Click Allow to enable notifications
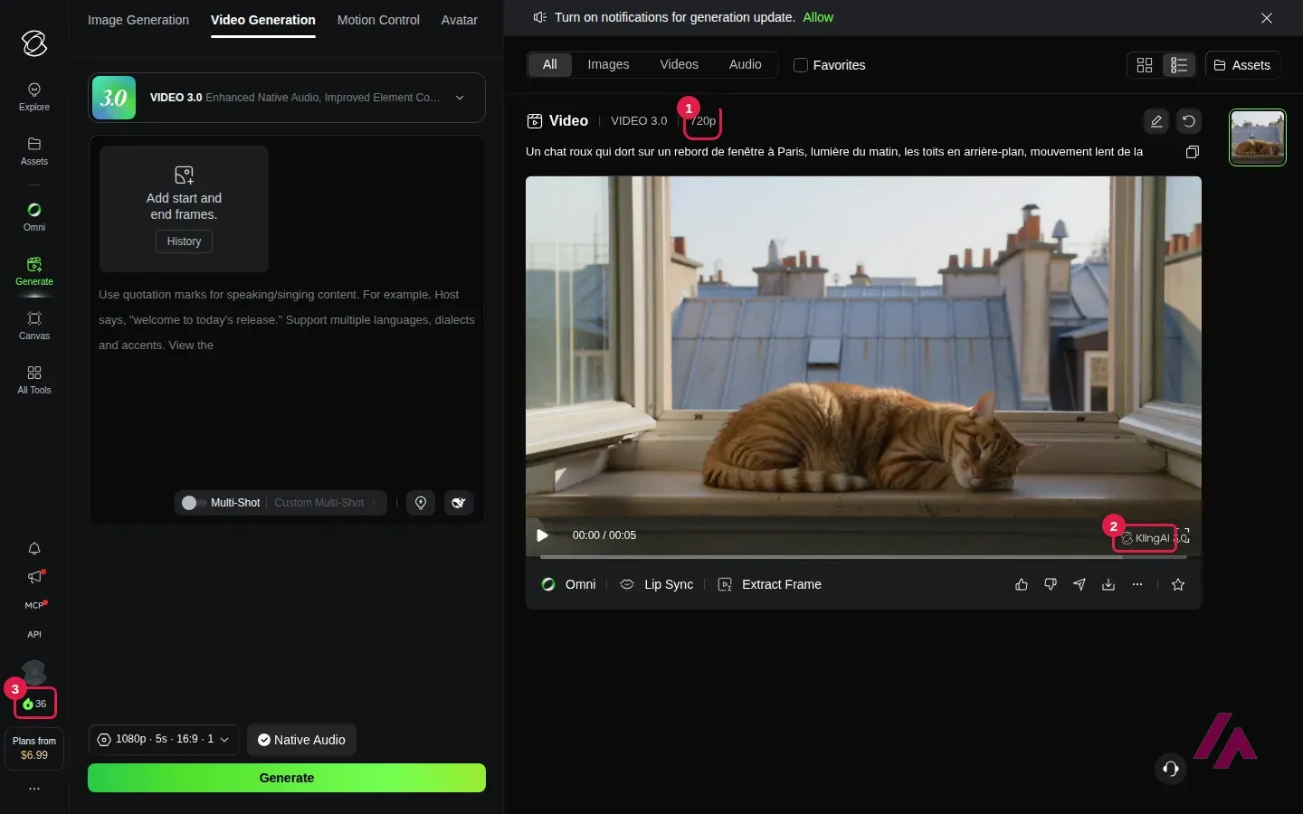 (x=818, y=17)
